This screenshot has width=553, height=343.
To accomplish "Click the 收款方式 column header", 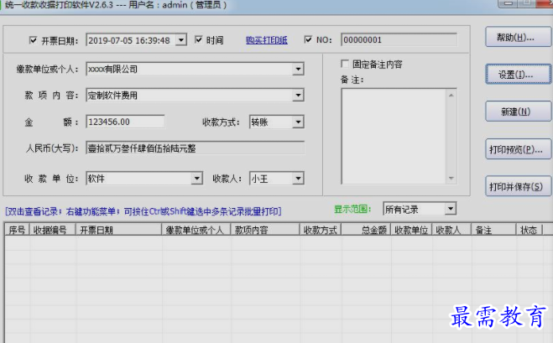I will [x=321, y=230].
